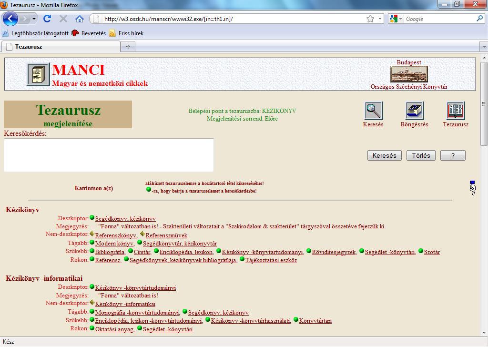The image size is (488, 347).
Task: Reload the page with refresh icon
Action: [x=47, y=19]
